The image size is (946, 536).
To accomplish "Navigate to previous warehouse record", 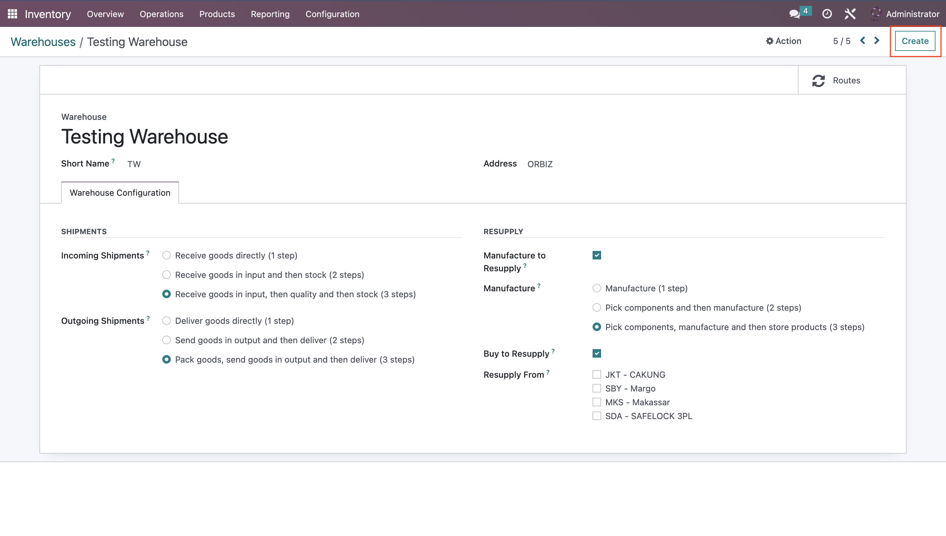I will (862, 41).
